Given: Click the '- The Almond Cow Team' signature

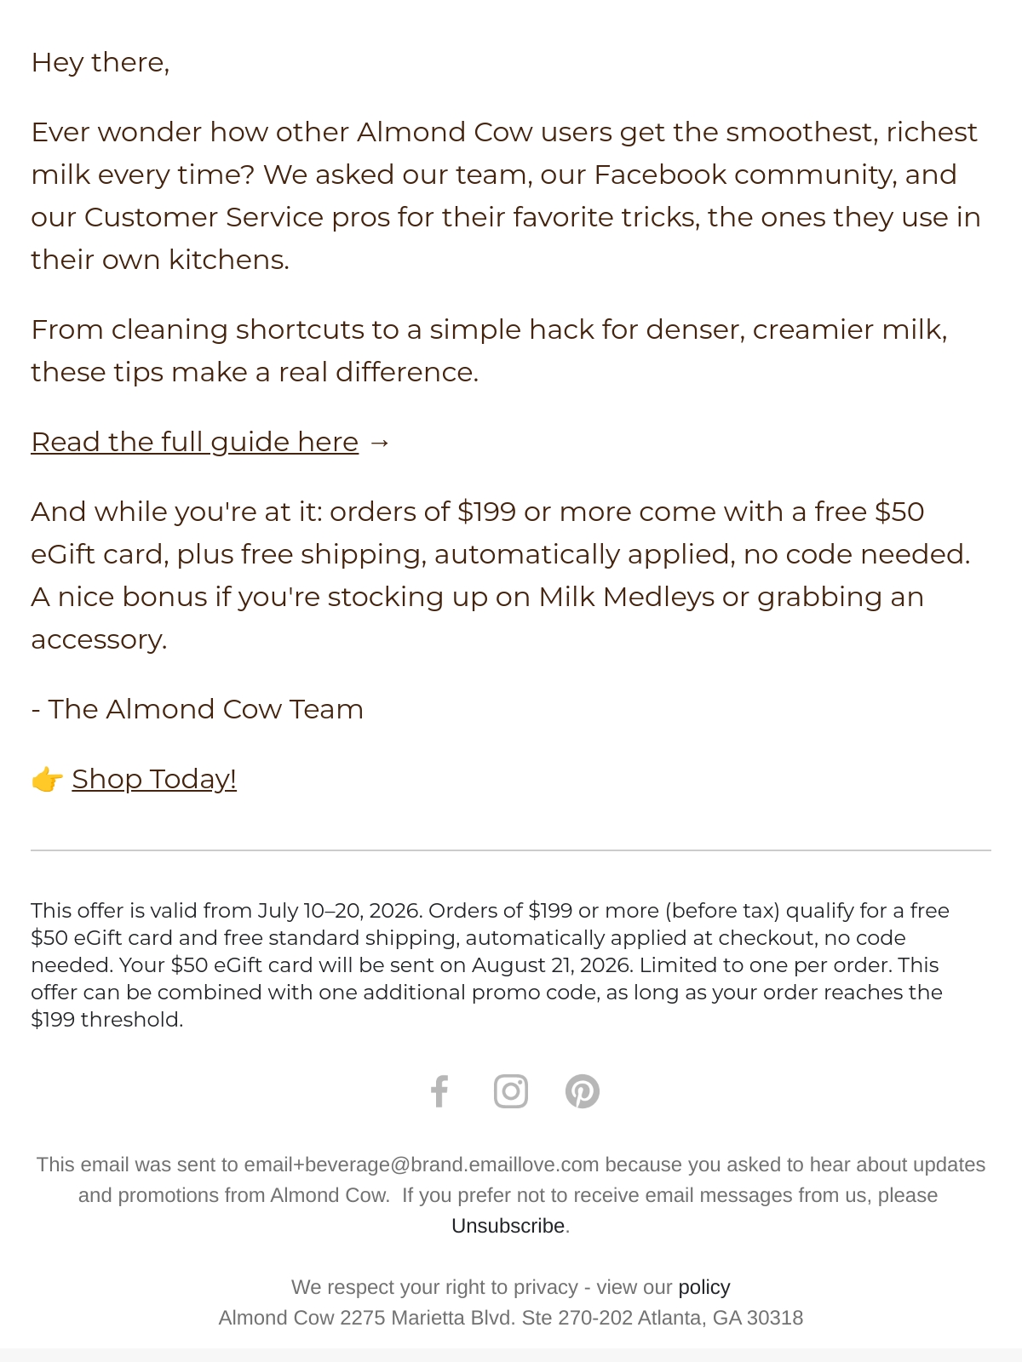Looking at the screenshot, I should pyautogui.click(x=198, y=709).
